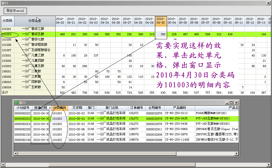Click the 分类名称 column header

point(35,21)
